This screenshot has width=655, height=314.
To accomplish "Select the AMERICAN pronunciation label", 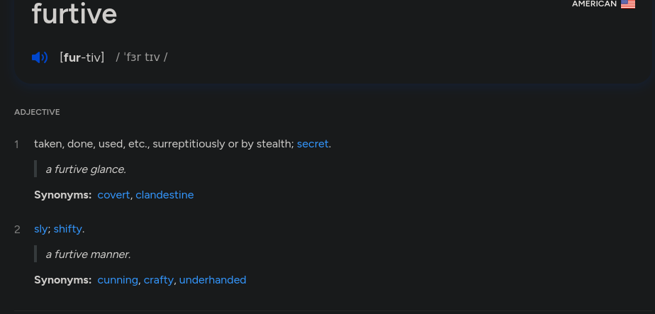I will click(594, 4).
